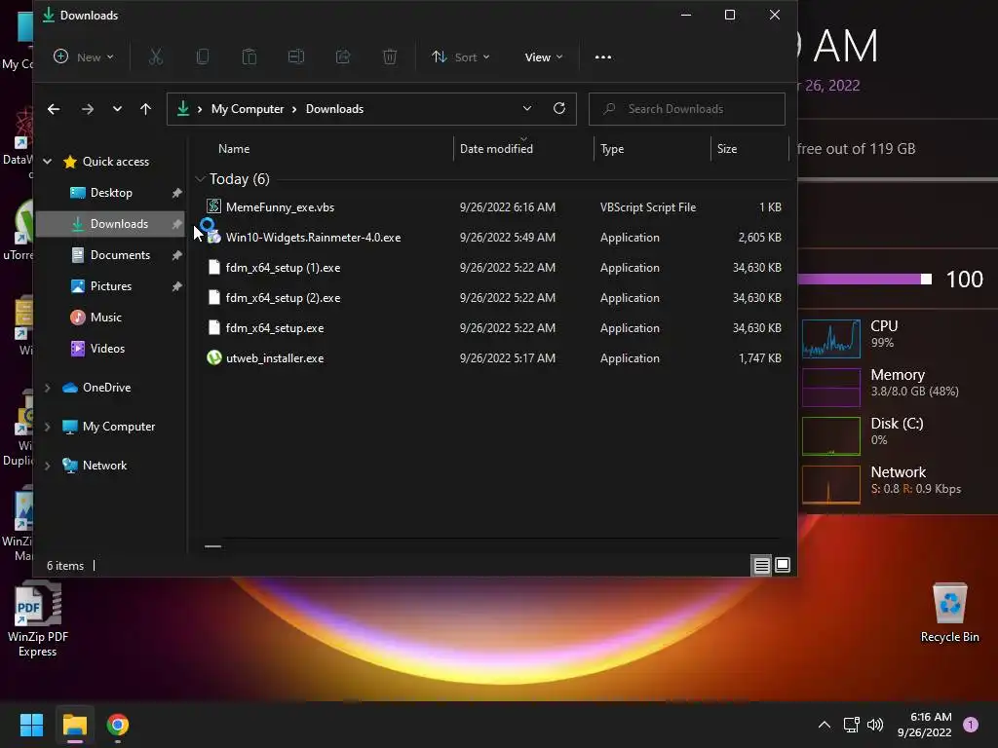Open the Sort dropdown menu
This screenshot has height=748, width=998.
[460, 57]
